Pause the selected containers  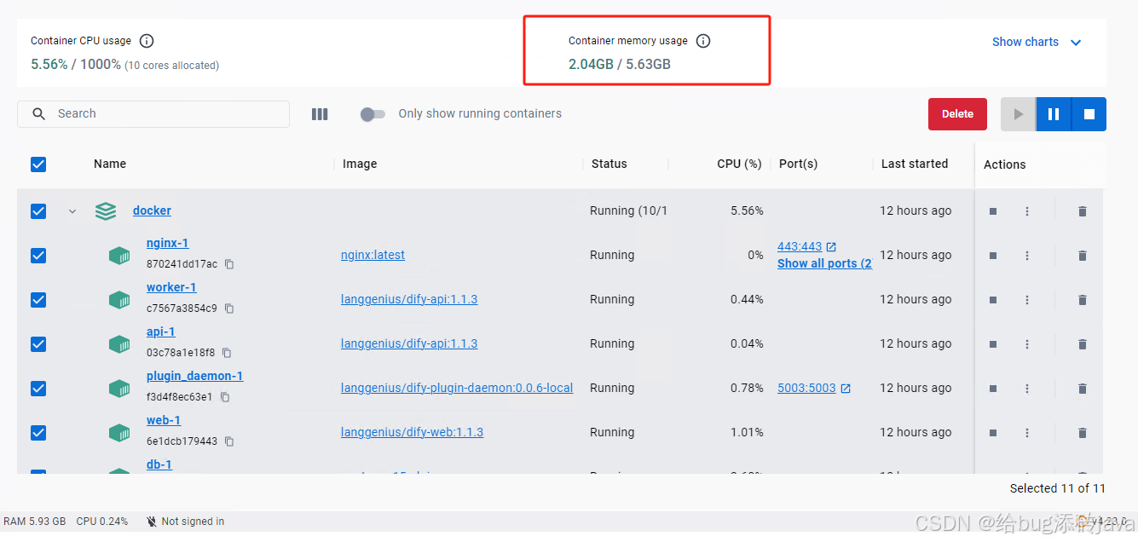tap(1054, 114)
